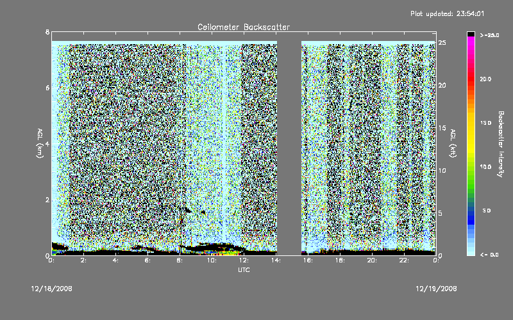Select the 'Backscatter Intensity' colorbar label
The height and width of the screenshot is (320, 513).
501,144
